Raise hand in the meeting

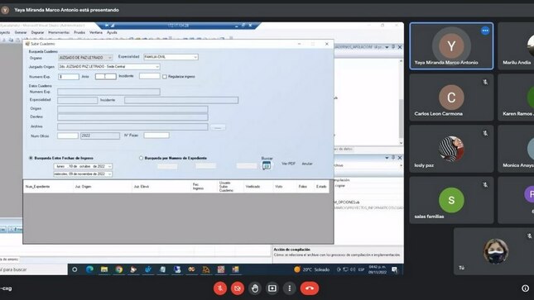click(x=255, y=288)
